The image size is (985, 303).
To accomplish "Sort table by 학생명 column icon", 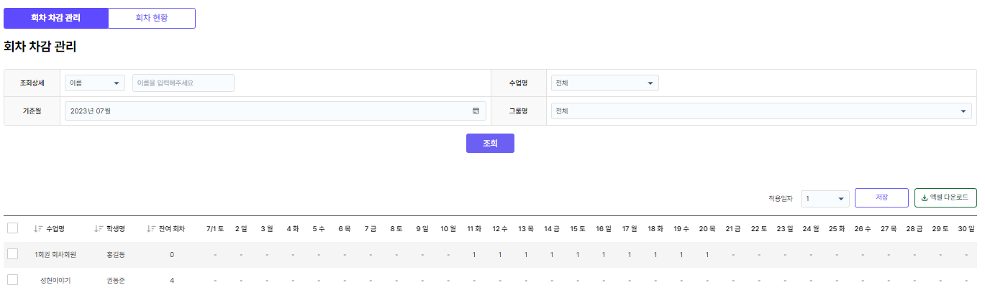I will 99,229.
